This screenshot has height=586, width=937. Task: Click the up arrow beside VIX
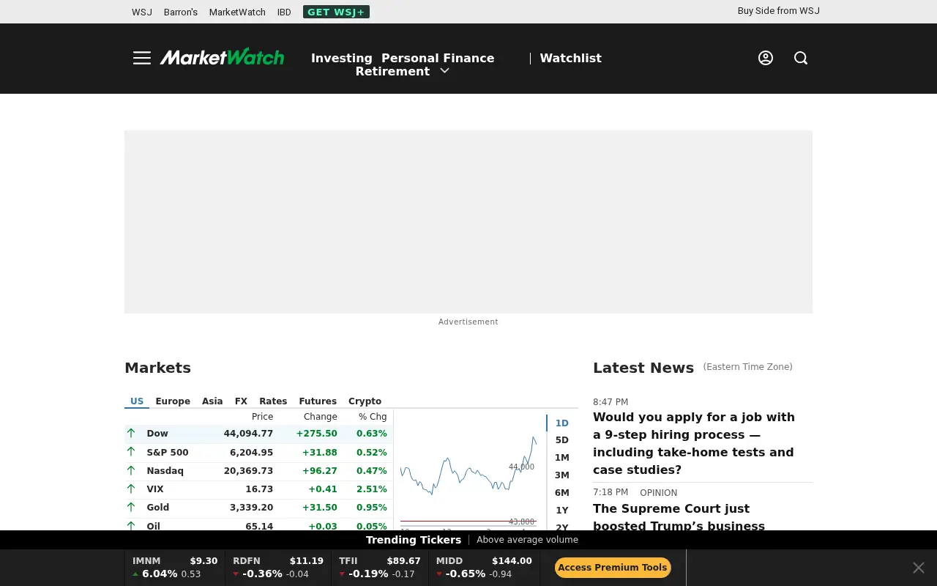click(x=131, y=489)
